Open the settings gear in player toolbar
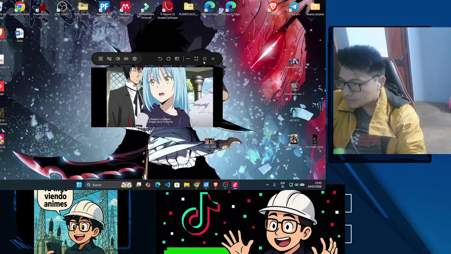The image size is (451, 254). click(x=135, y=59)
